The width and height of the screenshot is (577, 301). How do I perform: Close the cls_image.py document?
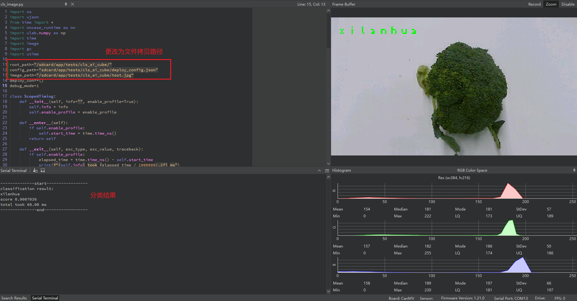72,4
